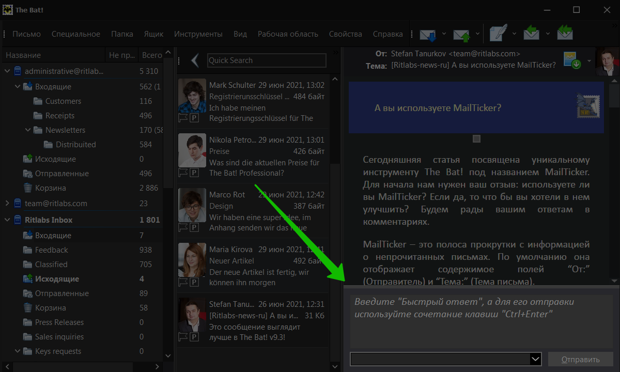Toggle the flag on Nikola Petro's message

tap(183, 173)
